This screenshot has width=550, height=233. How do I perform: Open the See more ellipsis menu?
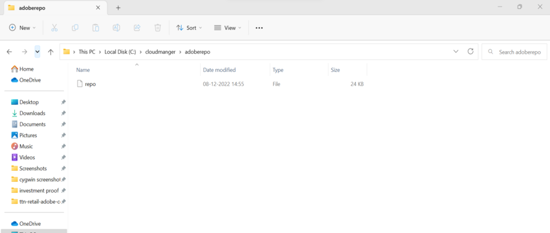[259, 28]
